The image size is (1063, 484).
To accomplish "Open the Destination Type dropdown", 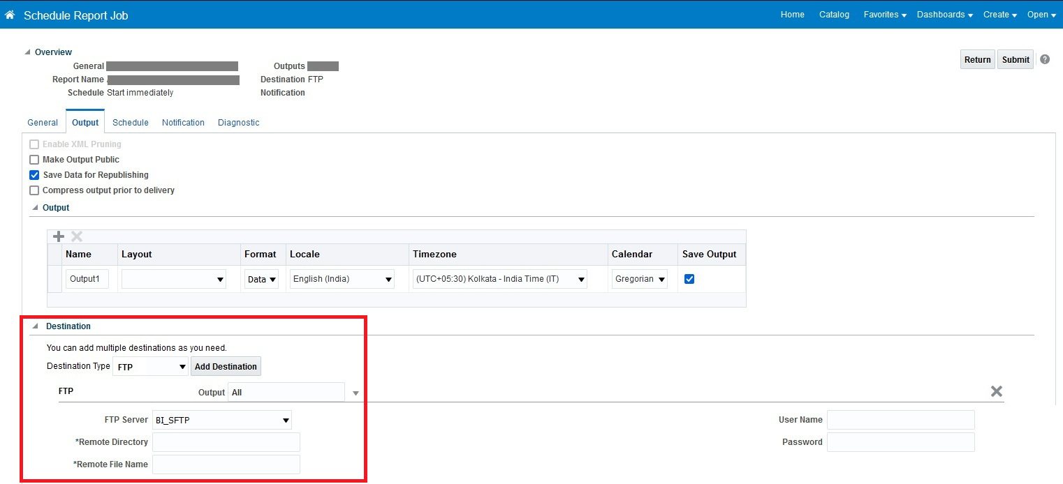I will (x=150, y=366).
